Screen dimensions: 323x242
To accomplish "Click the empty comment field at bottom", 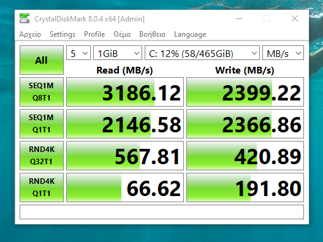I will 162,212.
